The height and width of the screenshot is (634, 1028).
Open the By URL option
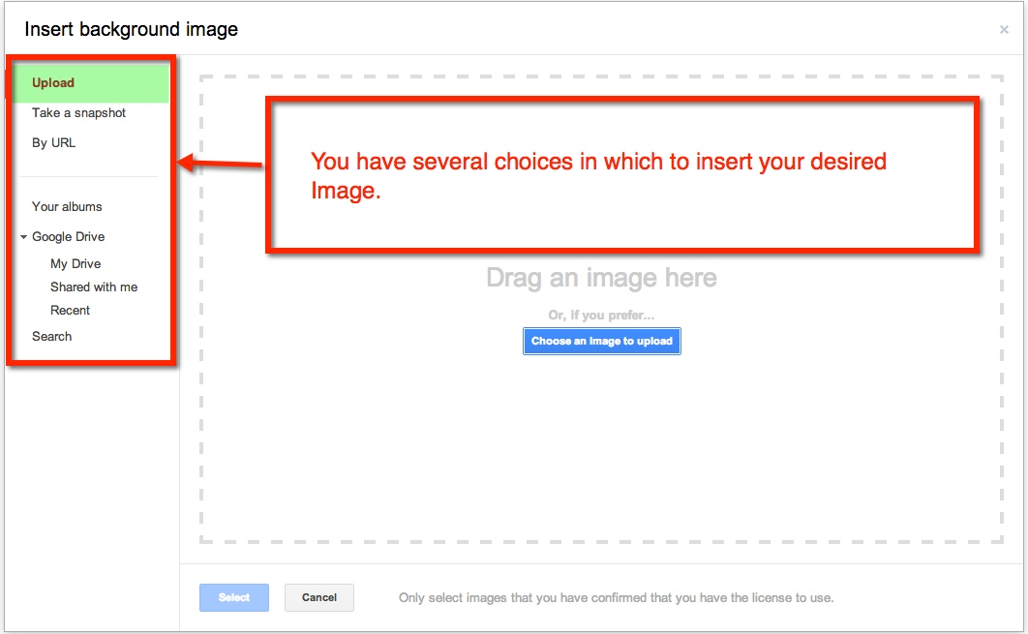click(53, 143)
